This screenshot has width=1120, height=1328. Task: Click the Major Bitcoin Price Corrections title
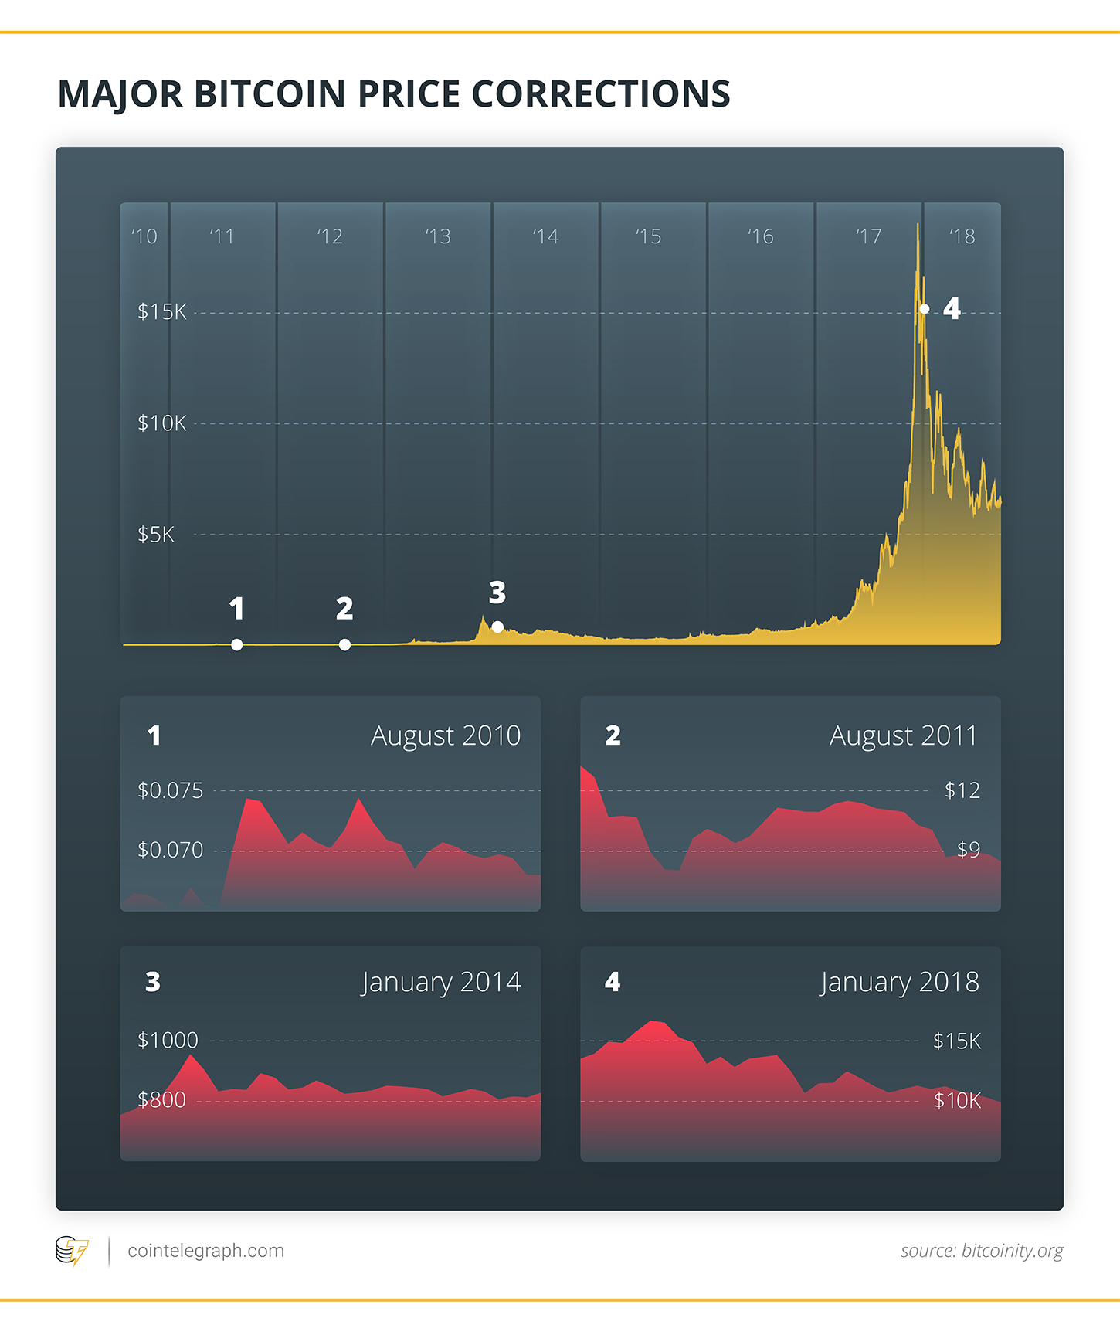coord(394,94)
